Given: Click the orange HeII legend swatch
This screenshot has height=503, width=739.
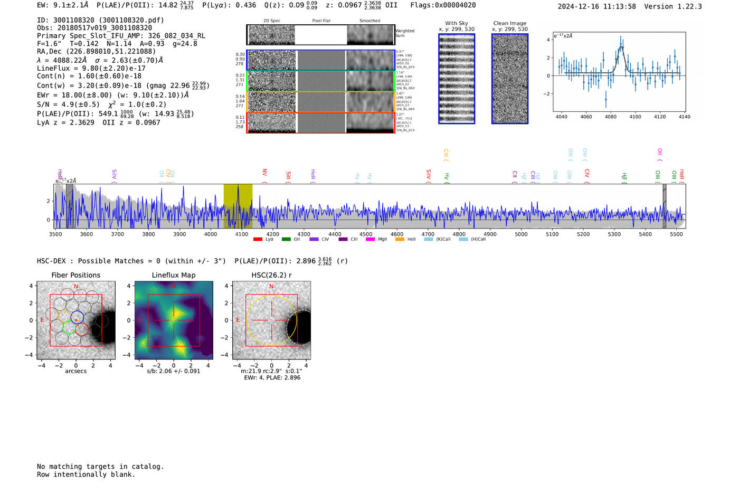Looking at the screenshot, I should pyautogui.click(x=400, y=240).
